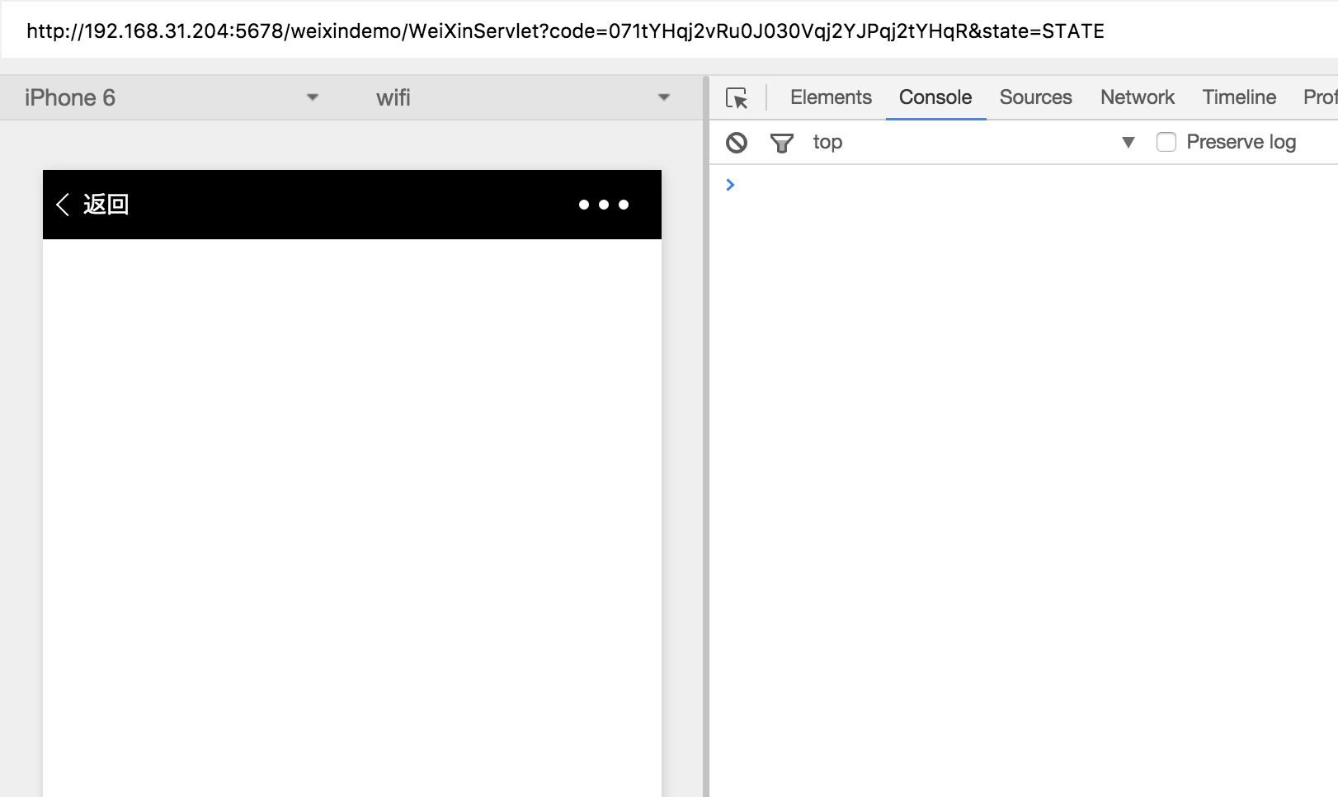Image resolution: width=1338 pixels, height=797 pixels.
Task: Select the Console tab
Action: 935,97
